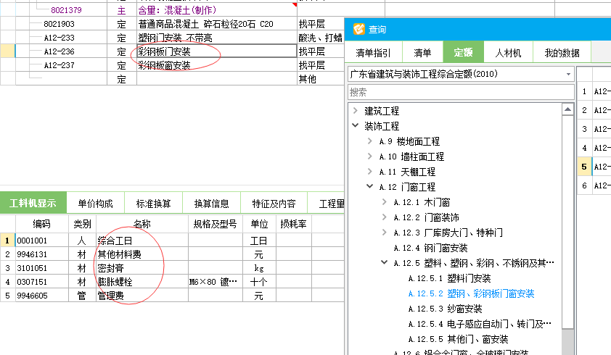Collapse A.12.5 塑料、塑钢 node
The image size is (611, 355).
tap(384, 263)
